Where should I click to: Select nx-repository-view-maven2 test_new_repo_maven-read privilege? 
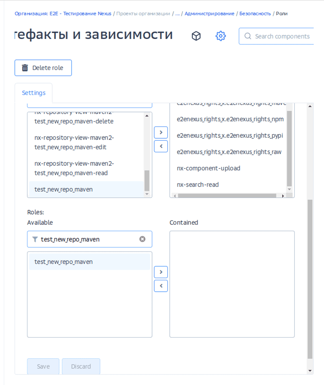pos(74,168)
